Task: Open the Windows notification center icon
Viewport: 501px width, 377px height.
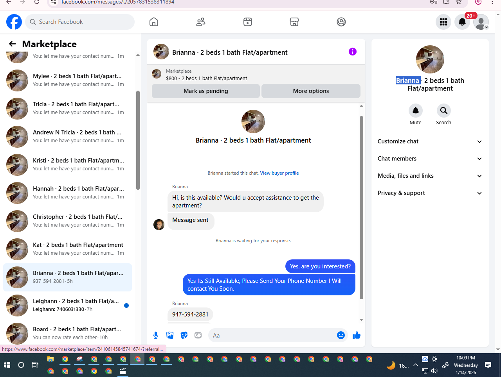Action: tap(488, 365)
